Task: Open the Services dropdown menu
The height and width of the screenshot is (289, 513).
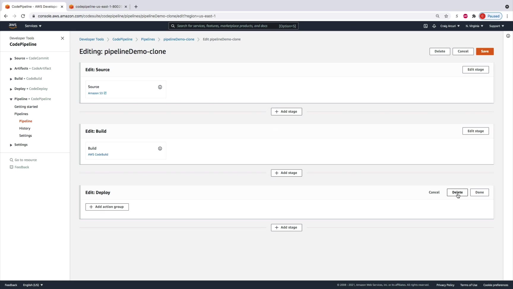Action: pos(33,26)
